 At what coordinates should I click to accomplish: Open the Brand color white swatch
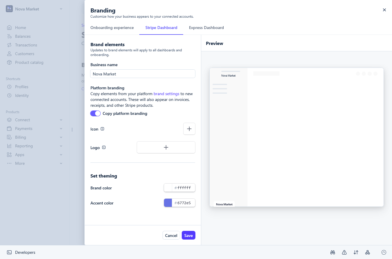[x=168, y=188]
